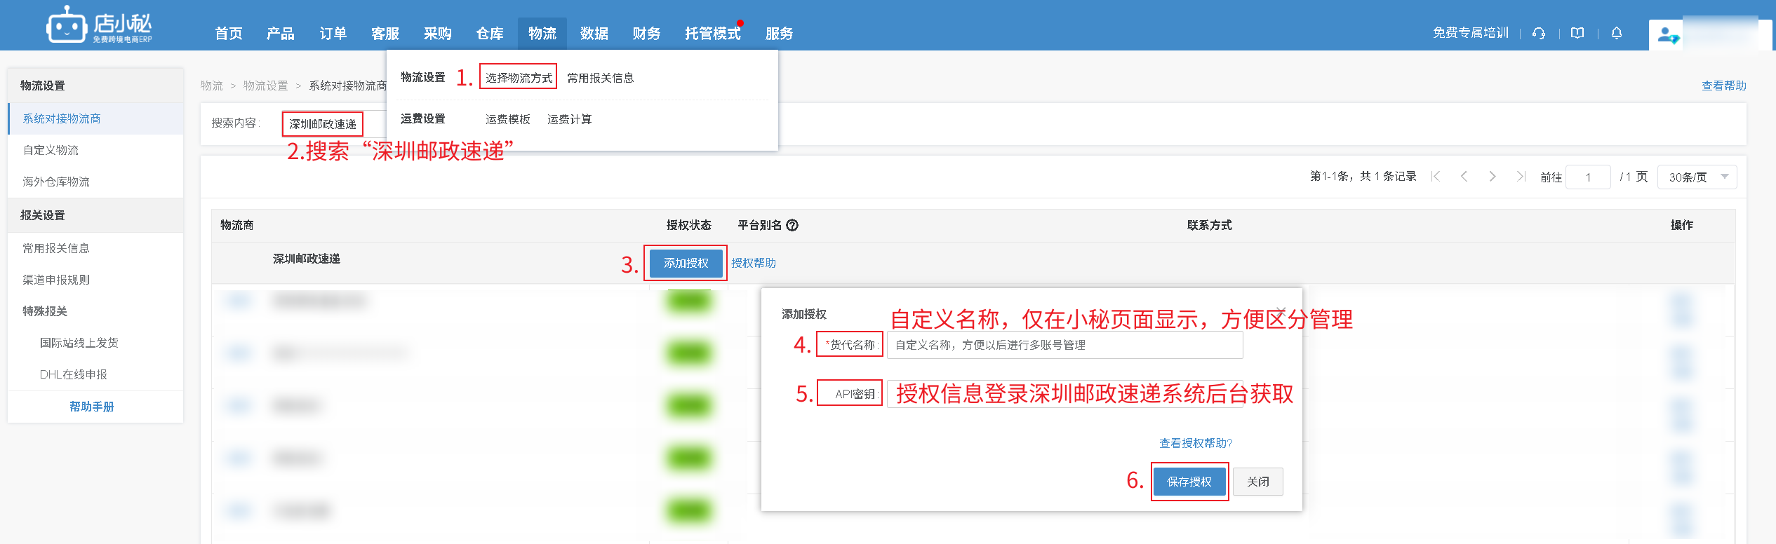Click the 保存授权 button
The image size is (1776, 544).
(1189, 482)
